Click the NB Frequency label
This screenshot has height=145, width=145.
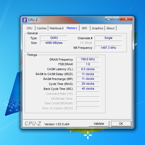83,48
